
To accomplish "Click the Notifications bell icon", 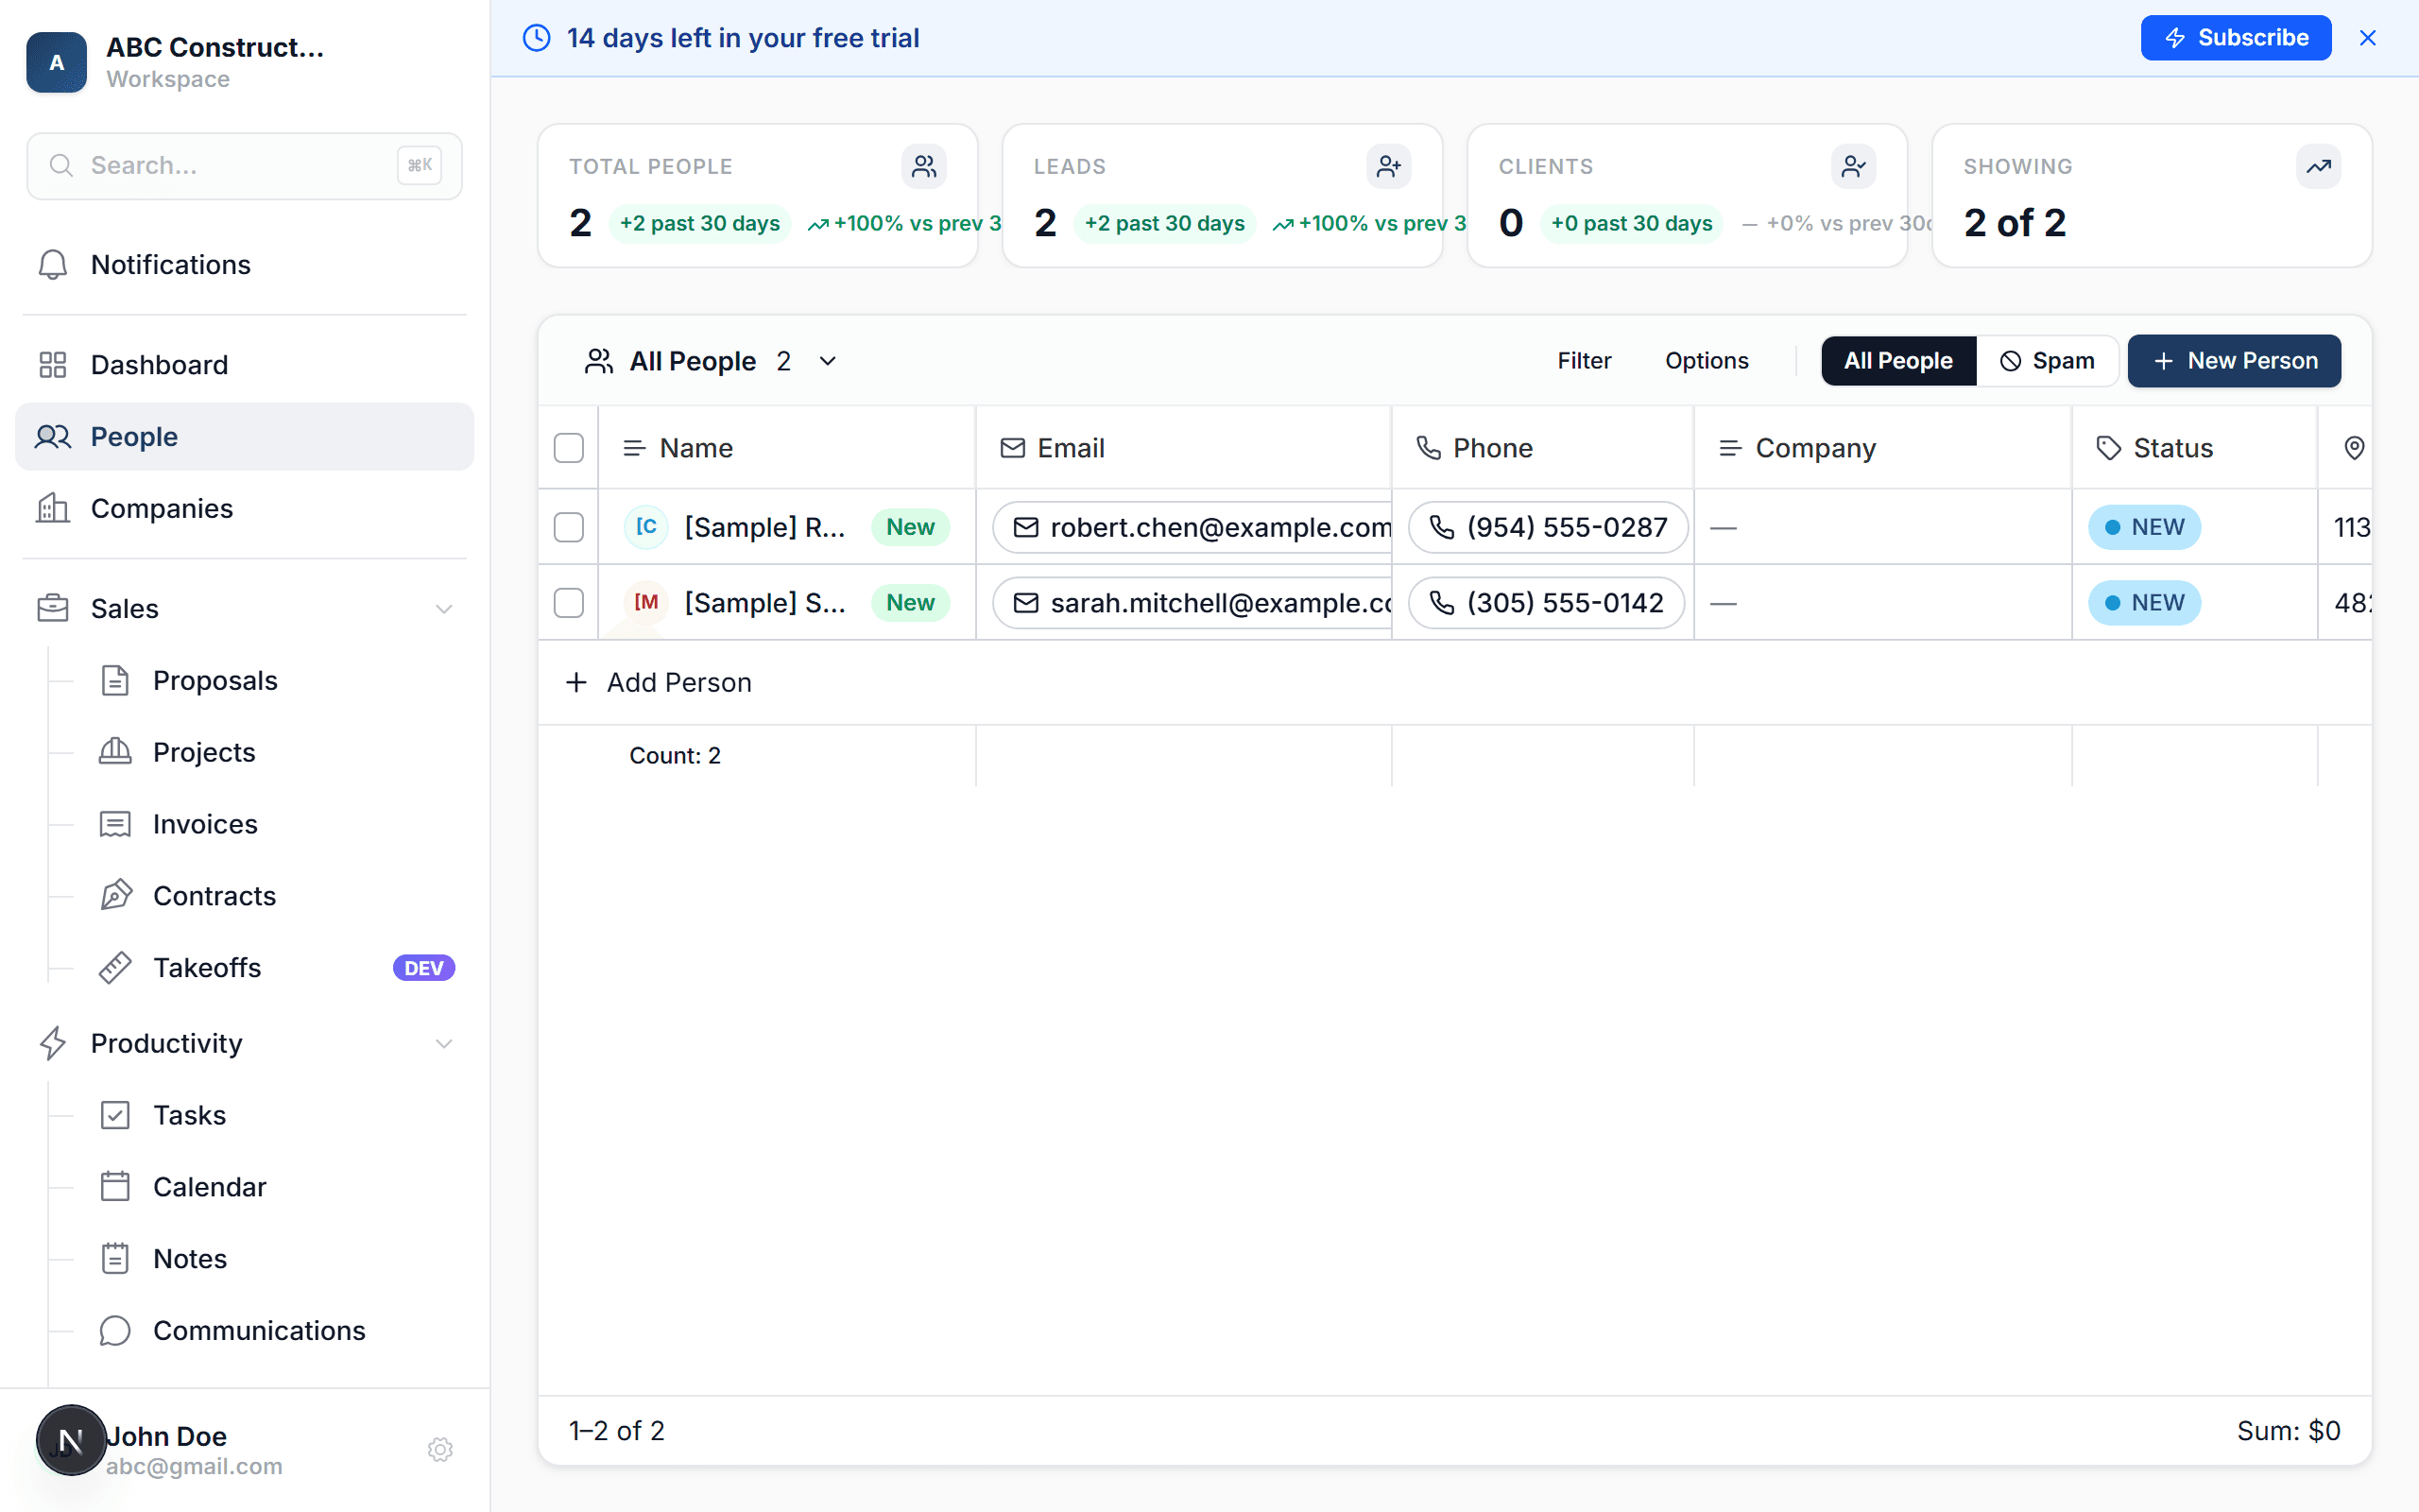I will coord(52,265).
